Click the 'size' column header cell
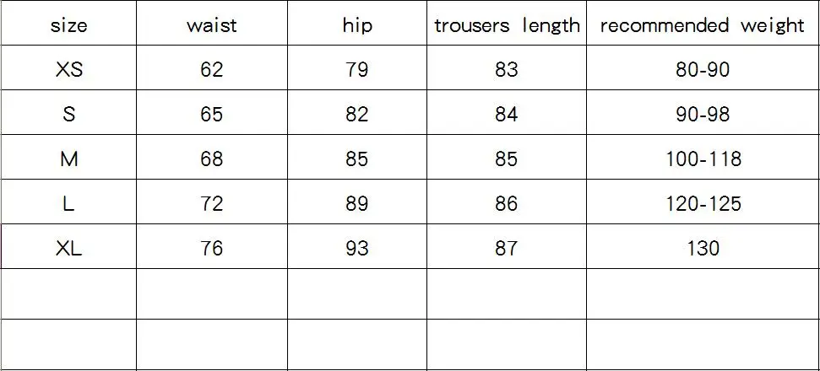 (68, 23)
